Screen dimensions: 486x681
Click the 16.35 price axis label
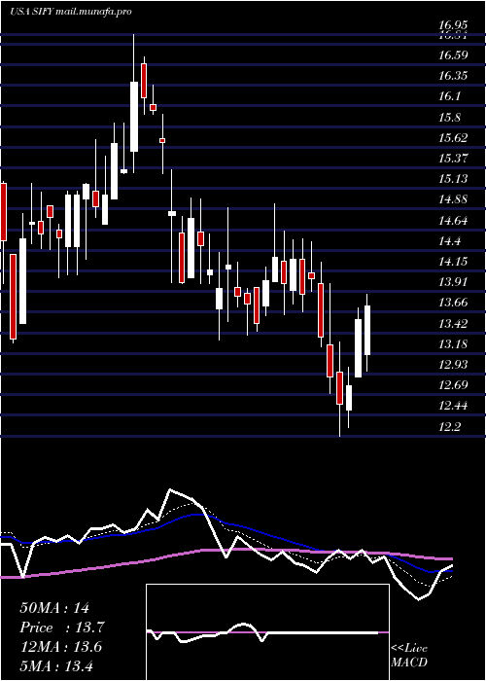[x=453, y=77]
